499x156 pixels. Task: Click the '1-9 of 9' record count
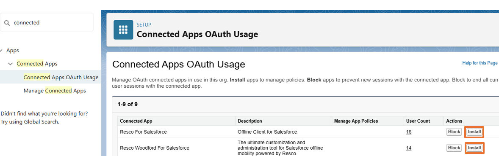click(128, 104)
